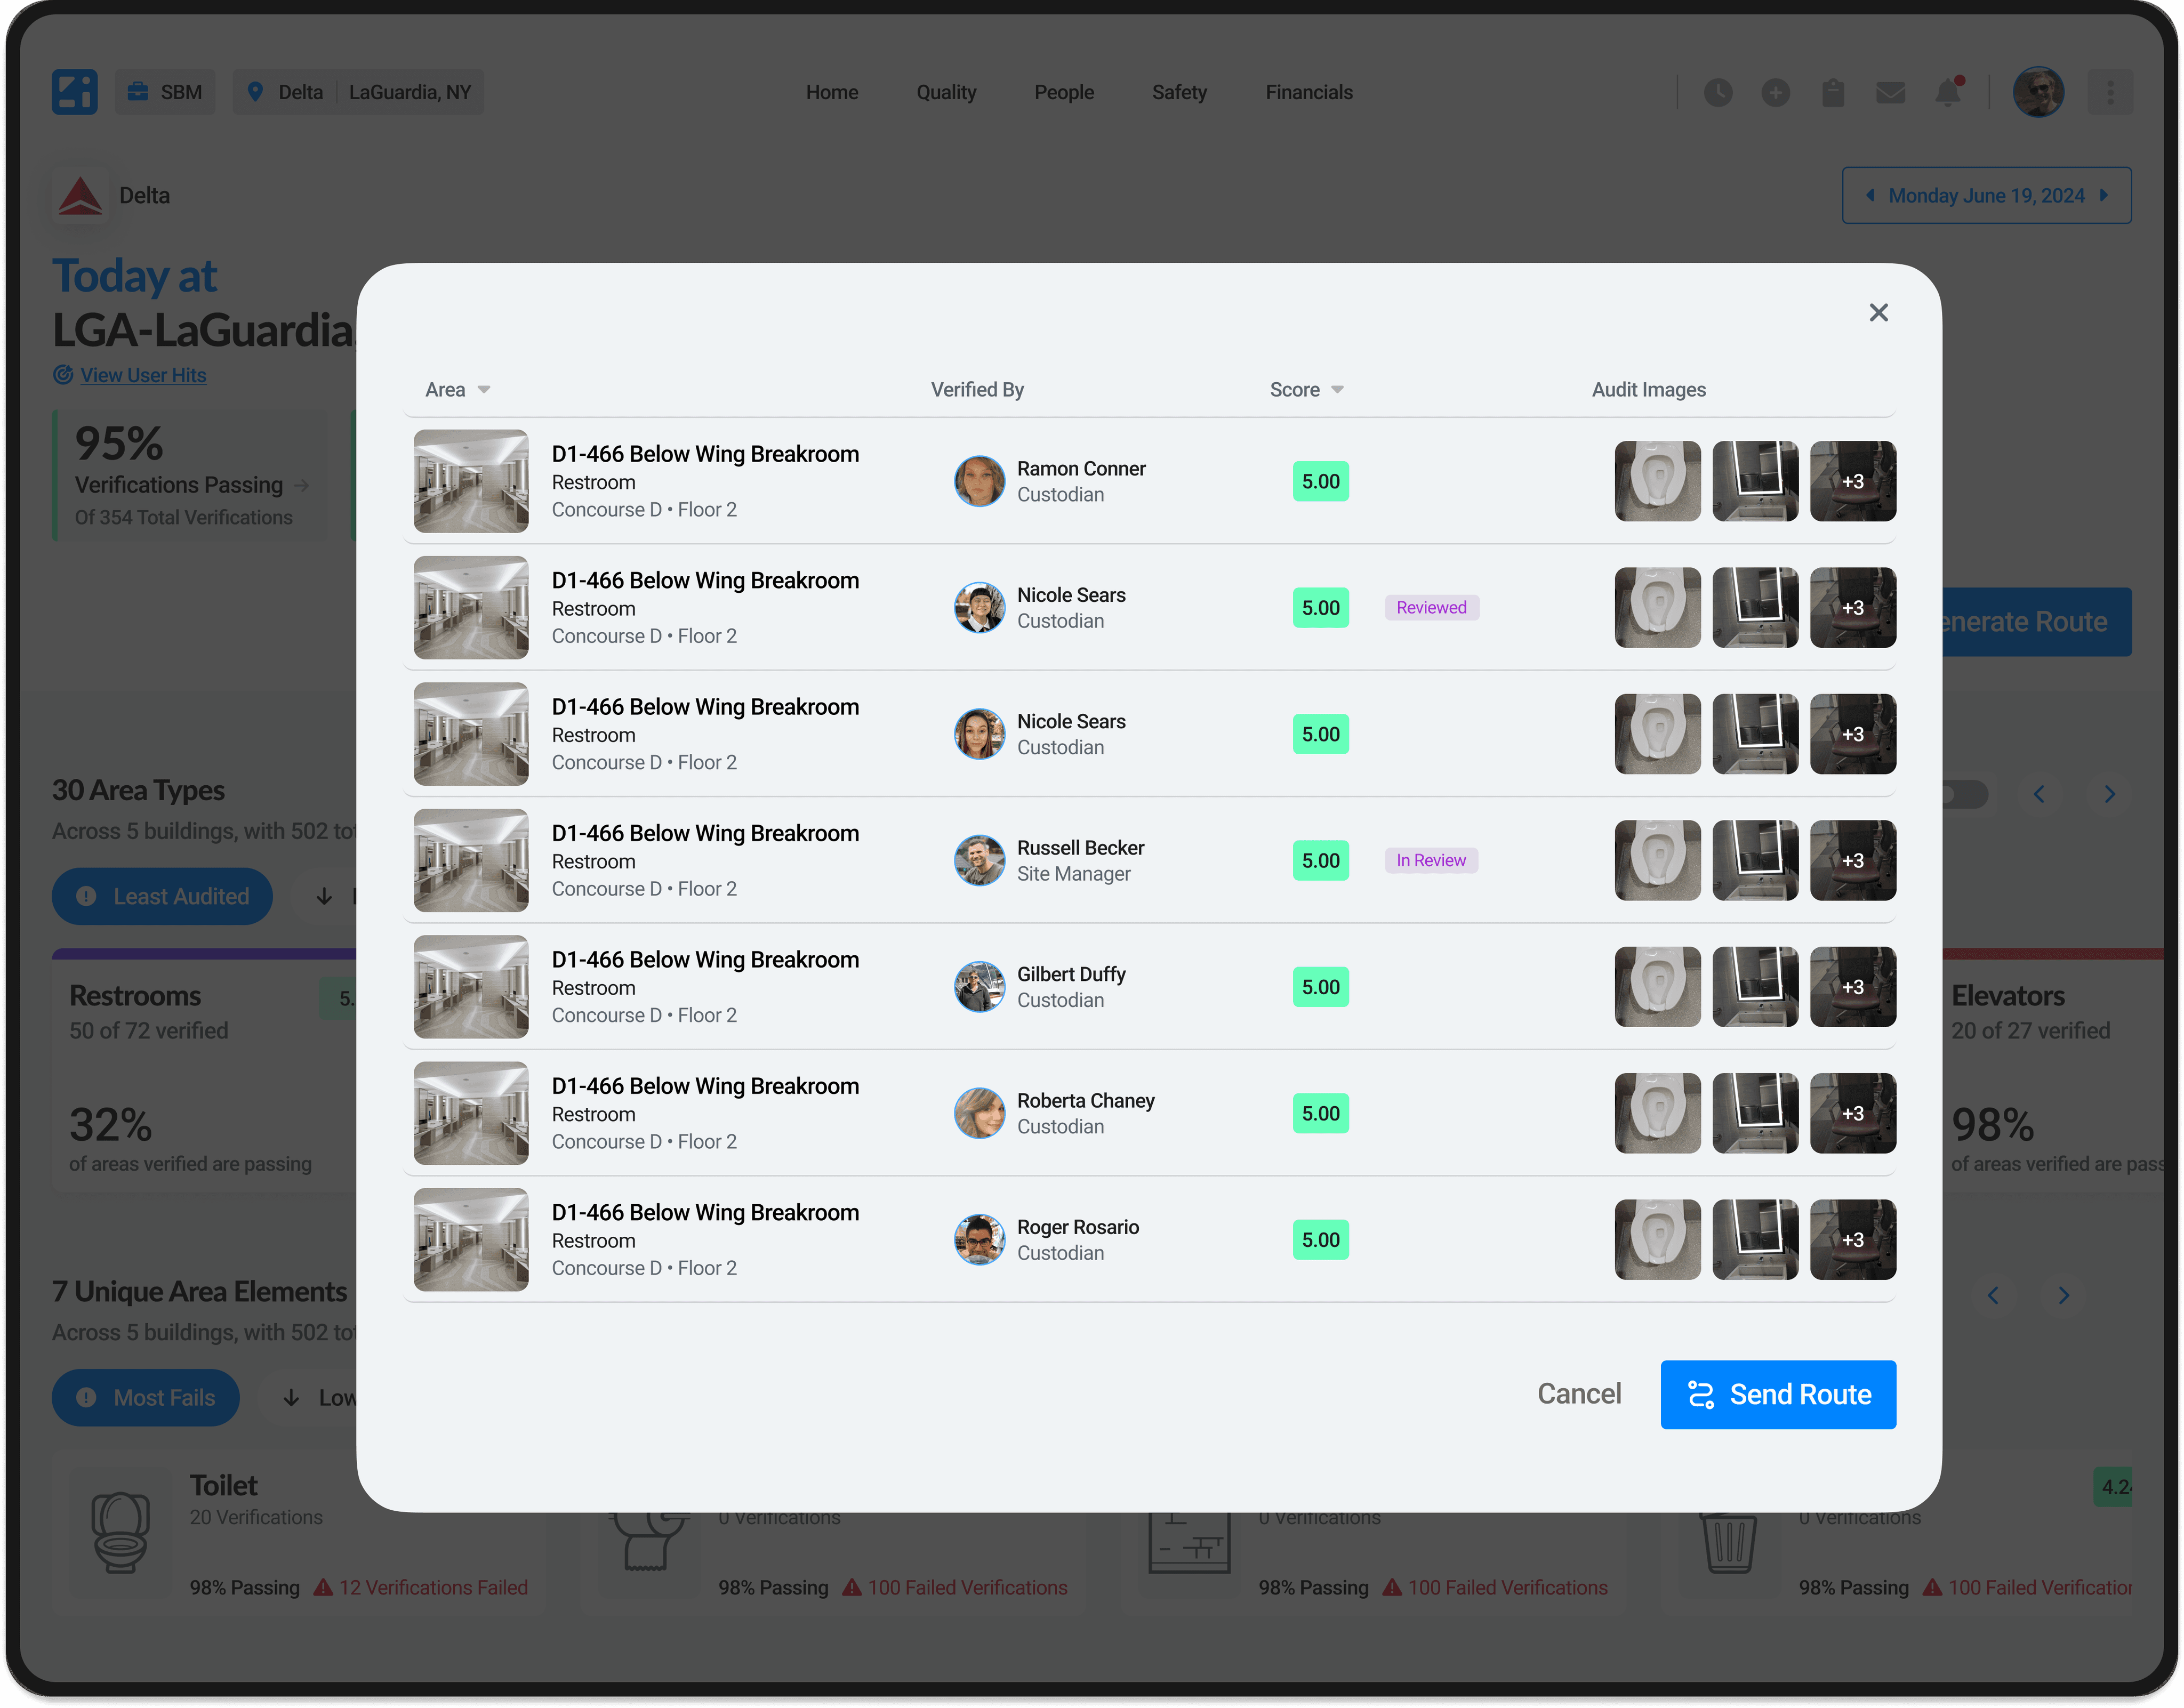This screenshot has height=1708, width=2184.
Task: Open the toilet audit image in Ramon Conner's row
Action: pos(1657,481)
